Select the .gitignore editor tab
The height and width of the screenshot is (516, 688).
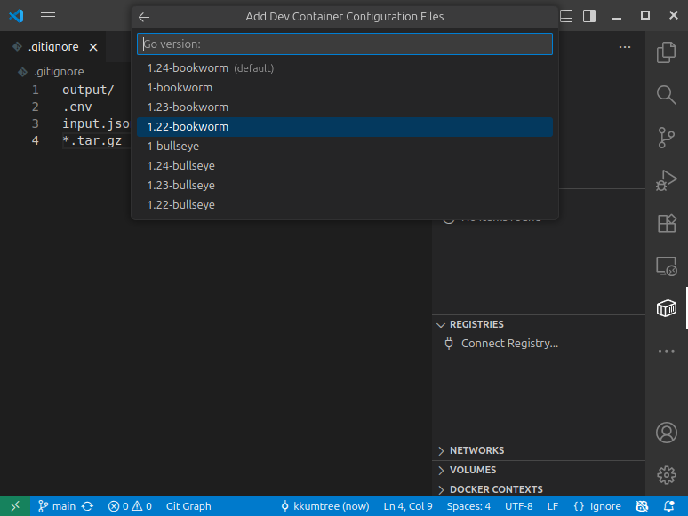coord(52,47)
